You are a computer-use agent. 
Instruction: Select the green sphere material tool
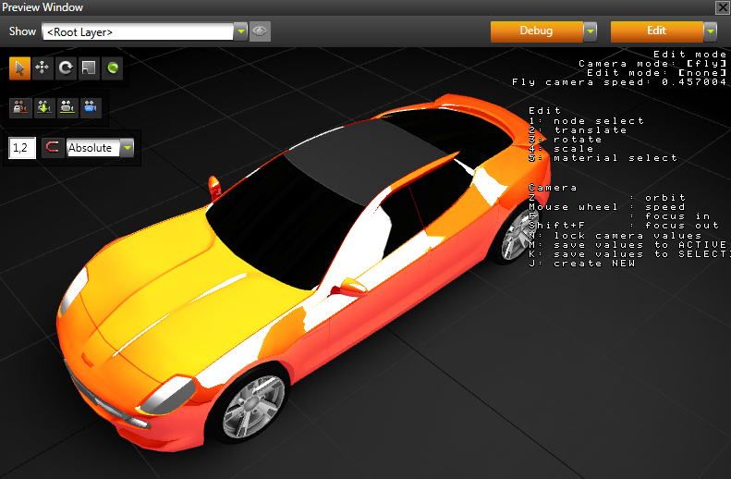(x=112, y=68)
